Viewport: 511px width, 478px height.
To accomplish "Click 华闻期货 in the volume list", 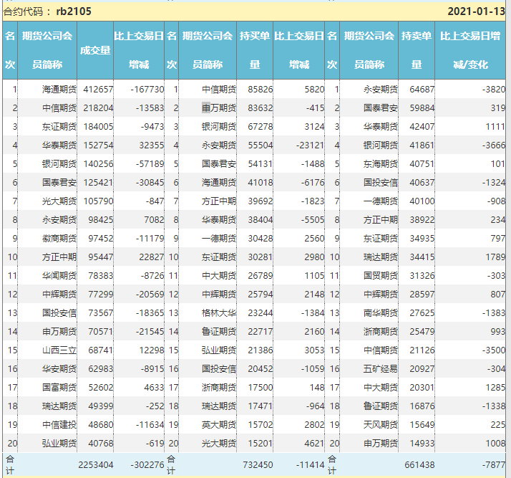I will click(x=59, y=275).
